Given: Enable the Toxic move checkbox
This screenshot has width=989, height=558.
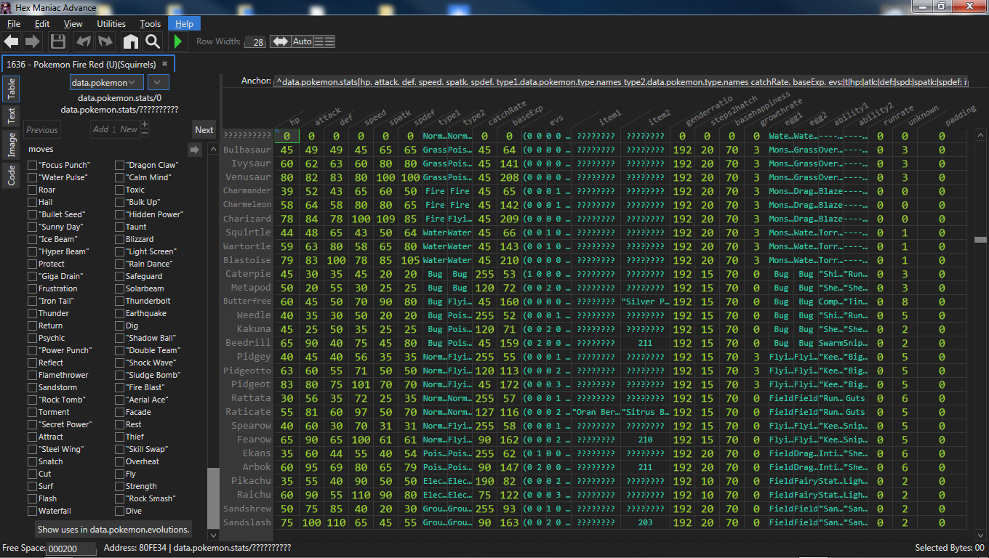Looking at the screenshot, I should 120,190.
